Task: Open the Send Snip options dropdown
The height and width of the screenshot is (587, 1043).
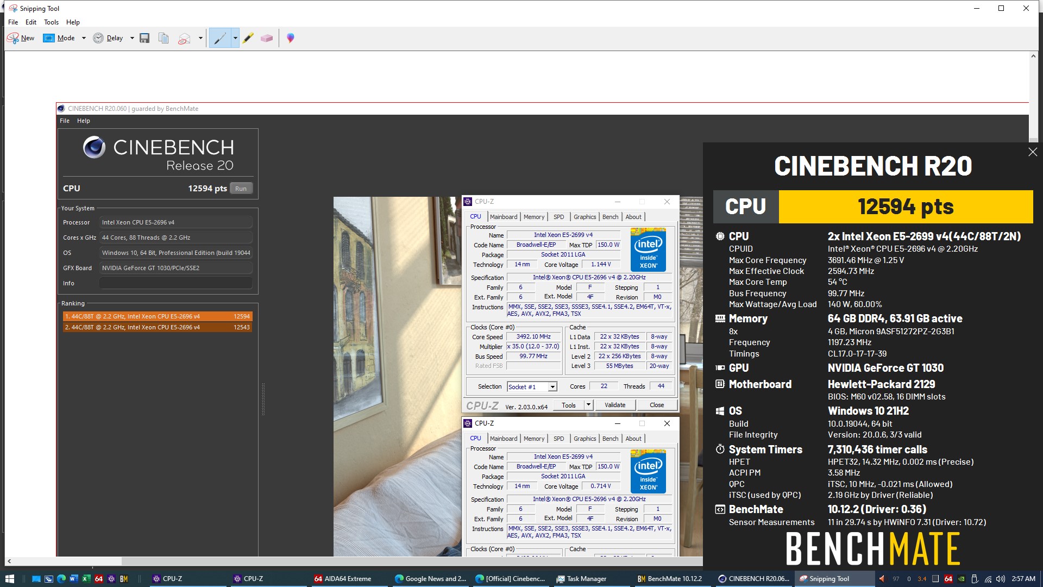Action: 200,38
